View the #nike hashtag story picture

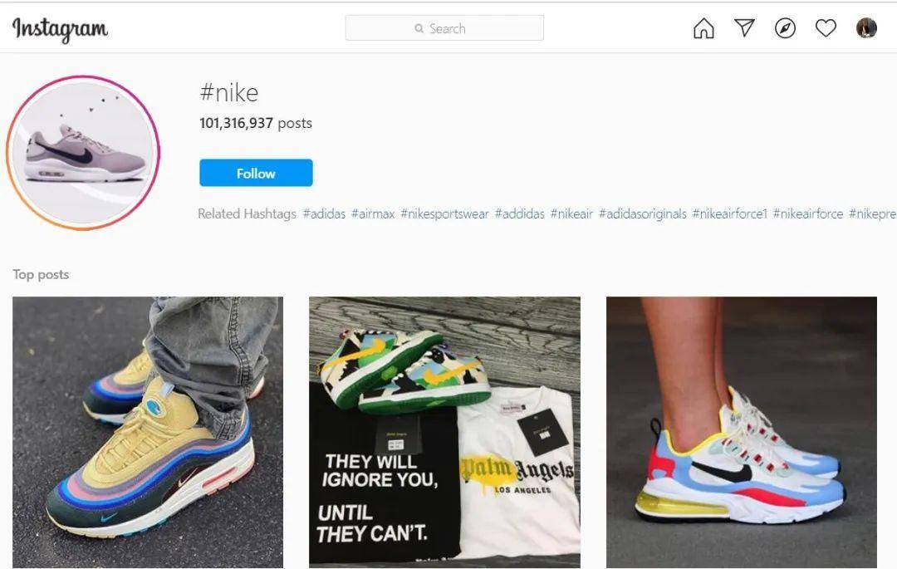[84, 154]
